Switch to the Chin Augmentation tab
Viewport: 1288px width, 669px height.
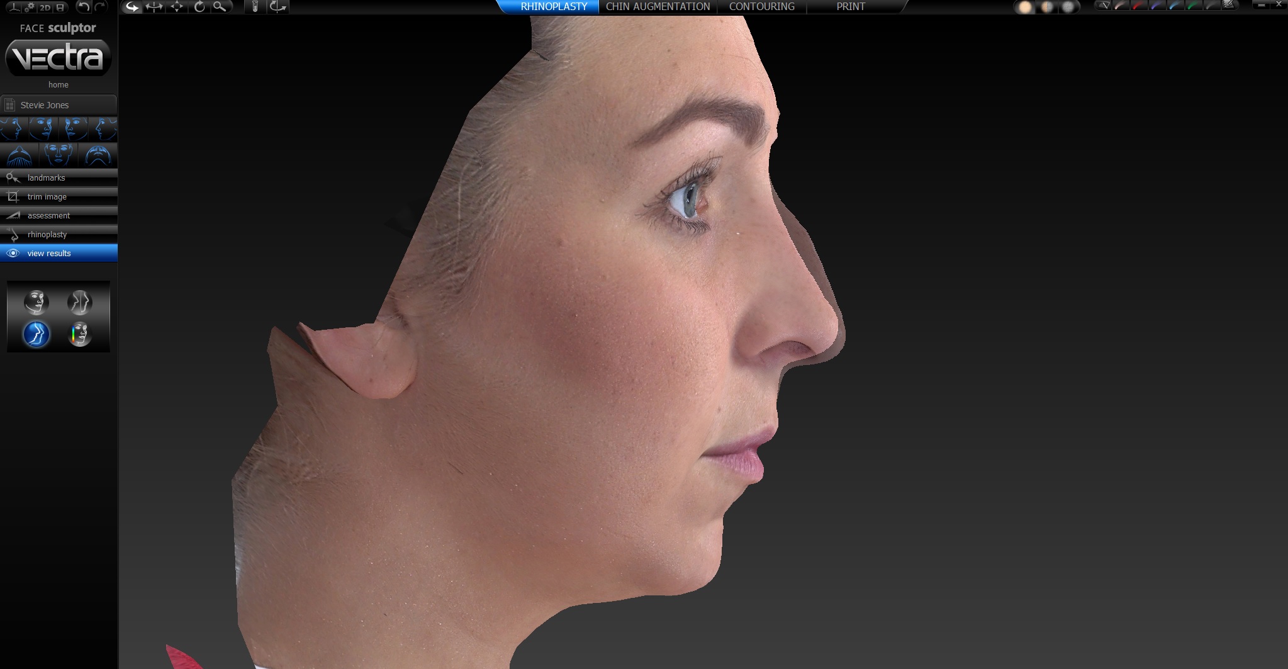(658, 7)
